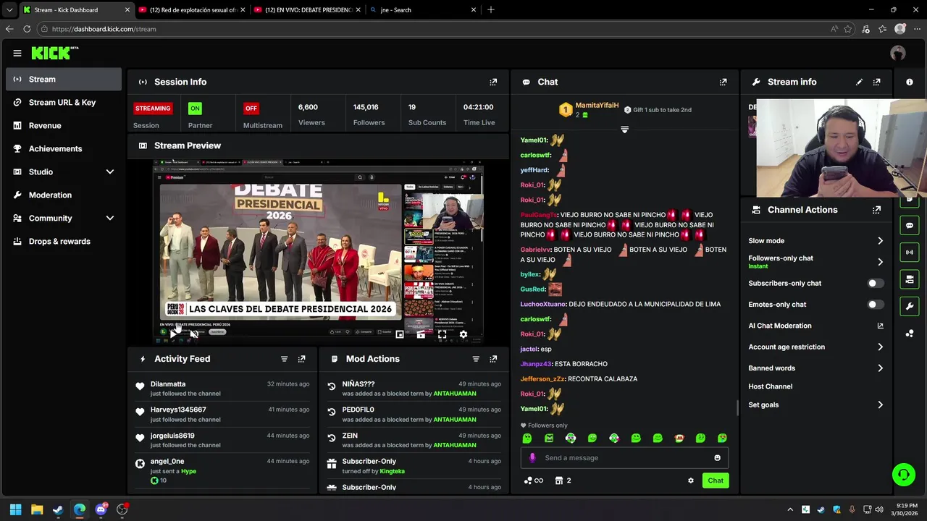The image size is (927, 521).
Task: Enter fullscreen in stream preview
Action: [x=442, y=334]
